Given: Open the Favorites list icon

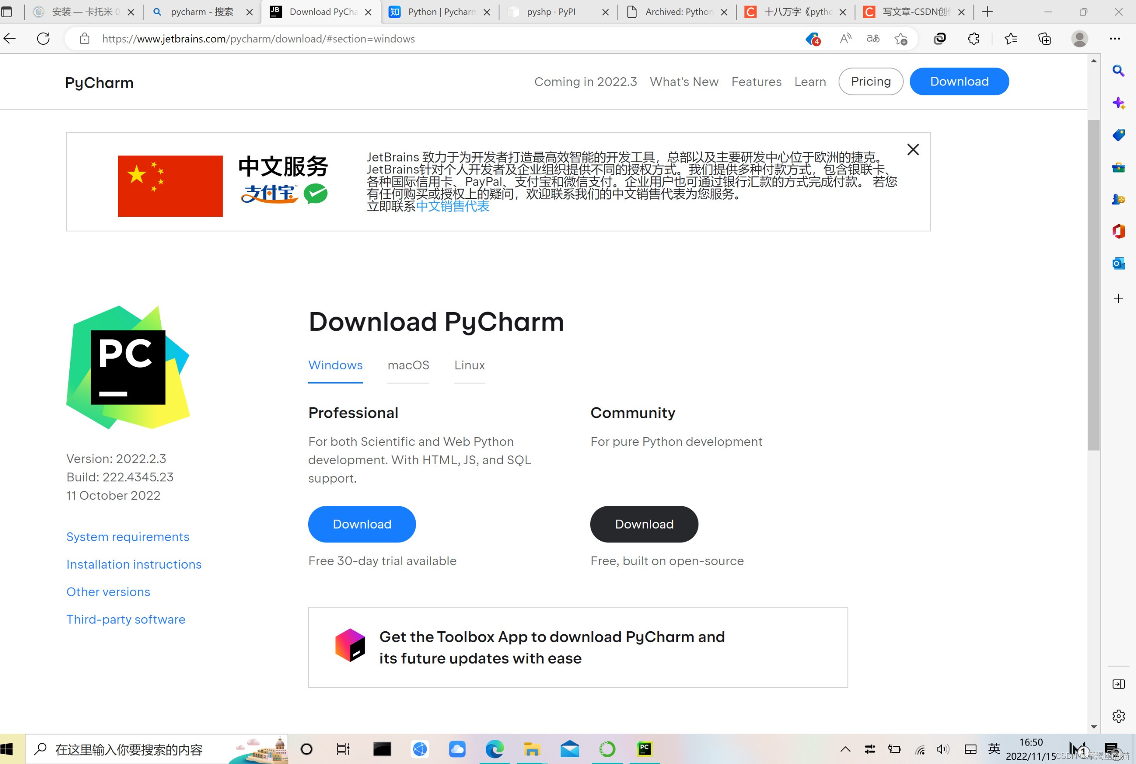Looking at the screenshot, I should tap(1010, 39).
